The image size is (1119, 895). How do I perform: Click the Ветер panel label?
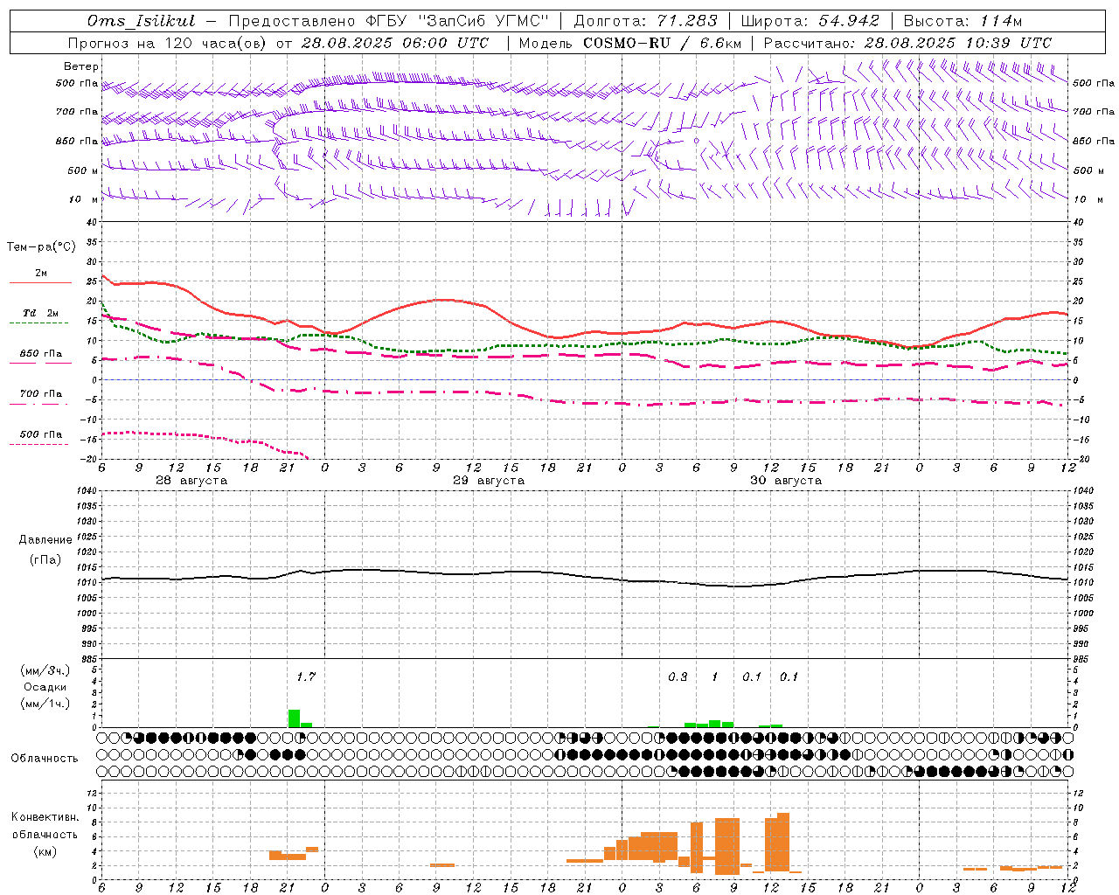[x=80, y=66]
